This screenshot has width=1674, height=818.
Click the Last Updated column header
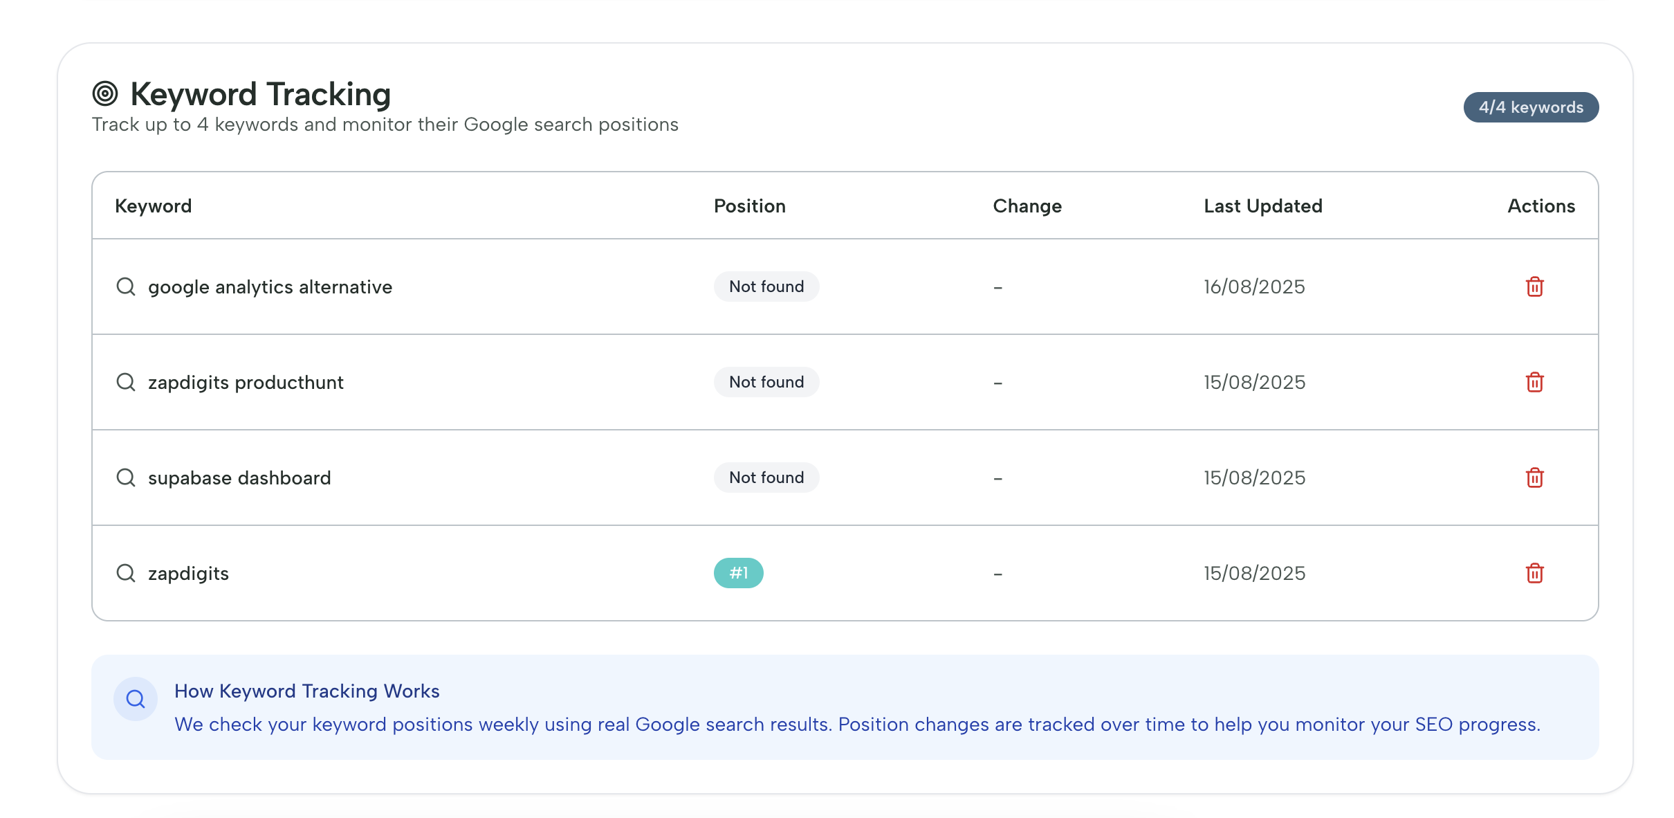pyautogui.click(x=1262, y=206)
